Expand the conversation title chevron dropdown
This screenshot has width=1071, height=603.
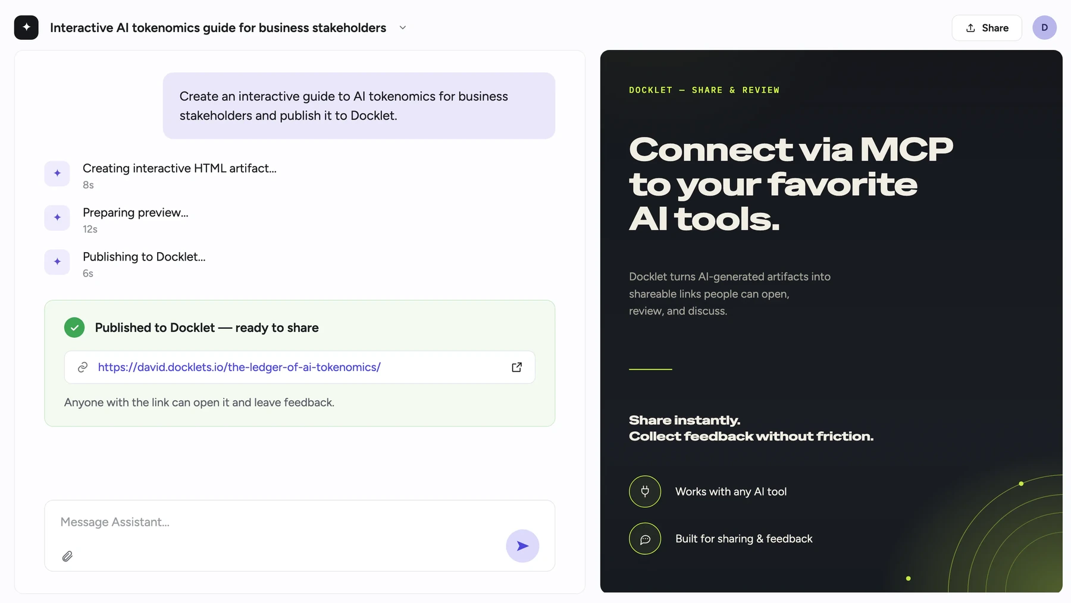click(403, 27)
